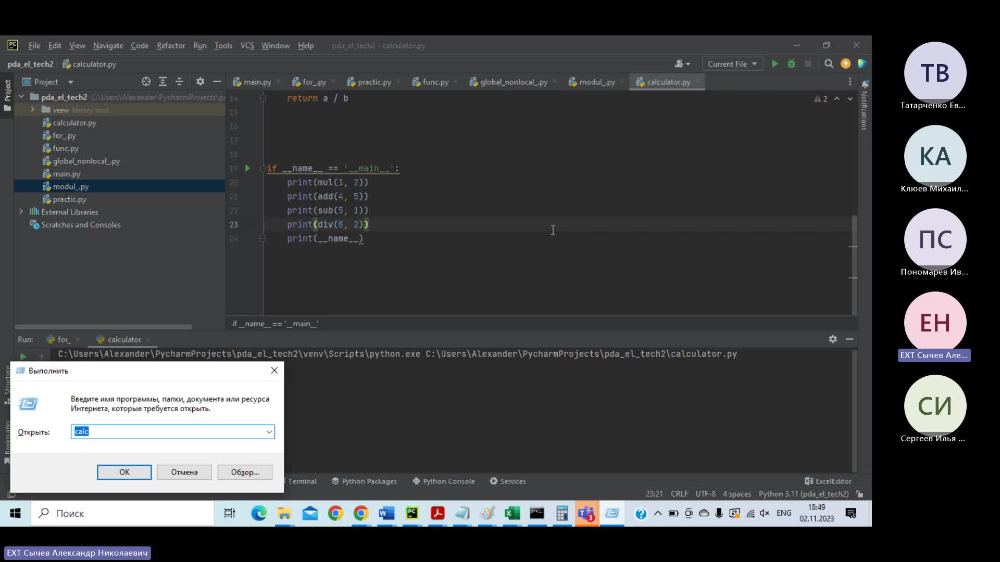Open the File menu
Screen dimensions: 1000x562
click(34, 45)
